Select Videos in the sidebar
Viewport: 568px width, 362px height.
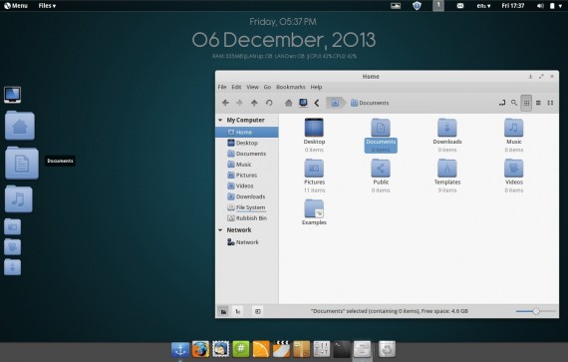coord(247,185)
